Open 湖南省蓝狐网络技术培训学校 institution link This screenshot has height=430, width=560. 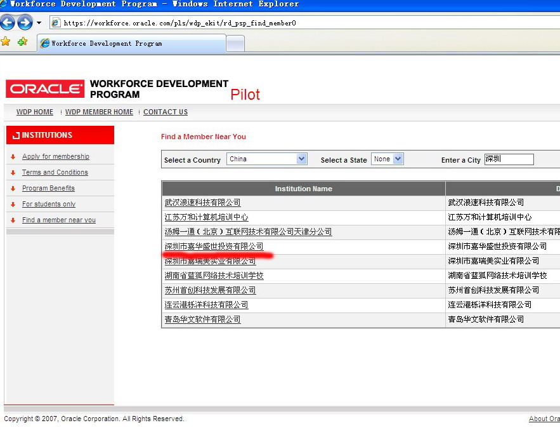click(x=214, y=276)
